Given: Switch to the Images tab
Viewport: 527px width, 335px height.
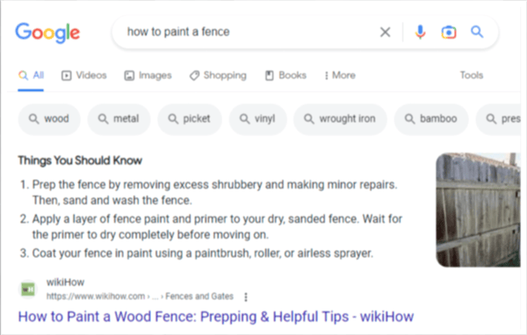Looking at the screenshot, I should 148,75.
